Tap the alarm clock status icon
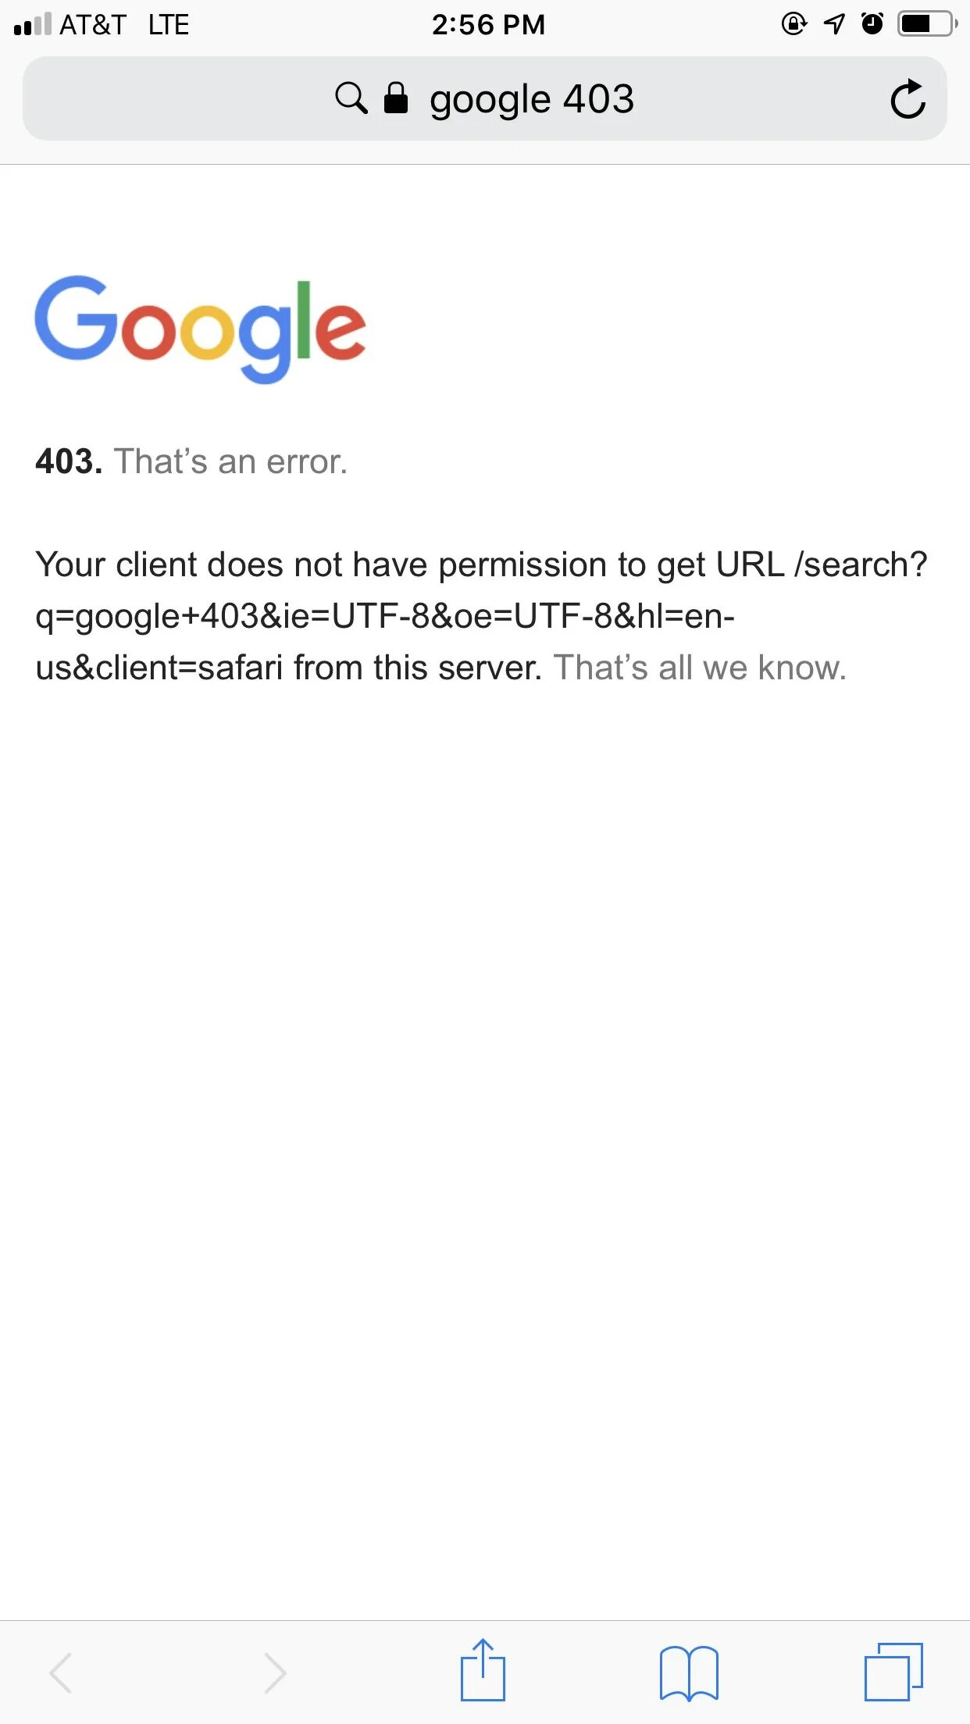This screenshot has width=970, height=1724. (x=872, y=24)
